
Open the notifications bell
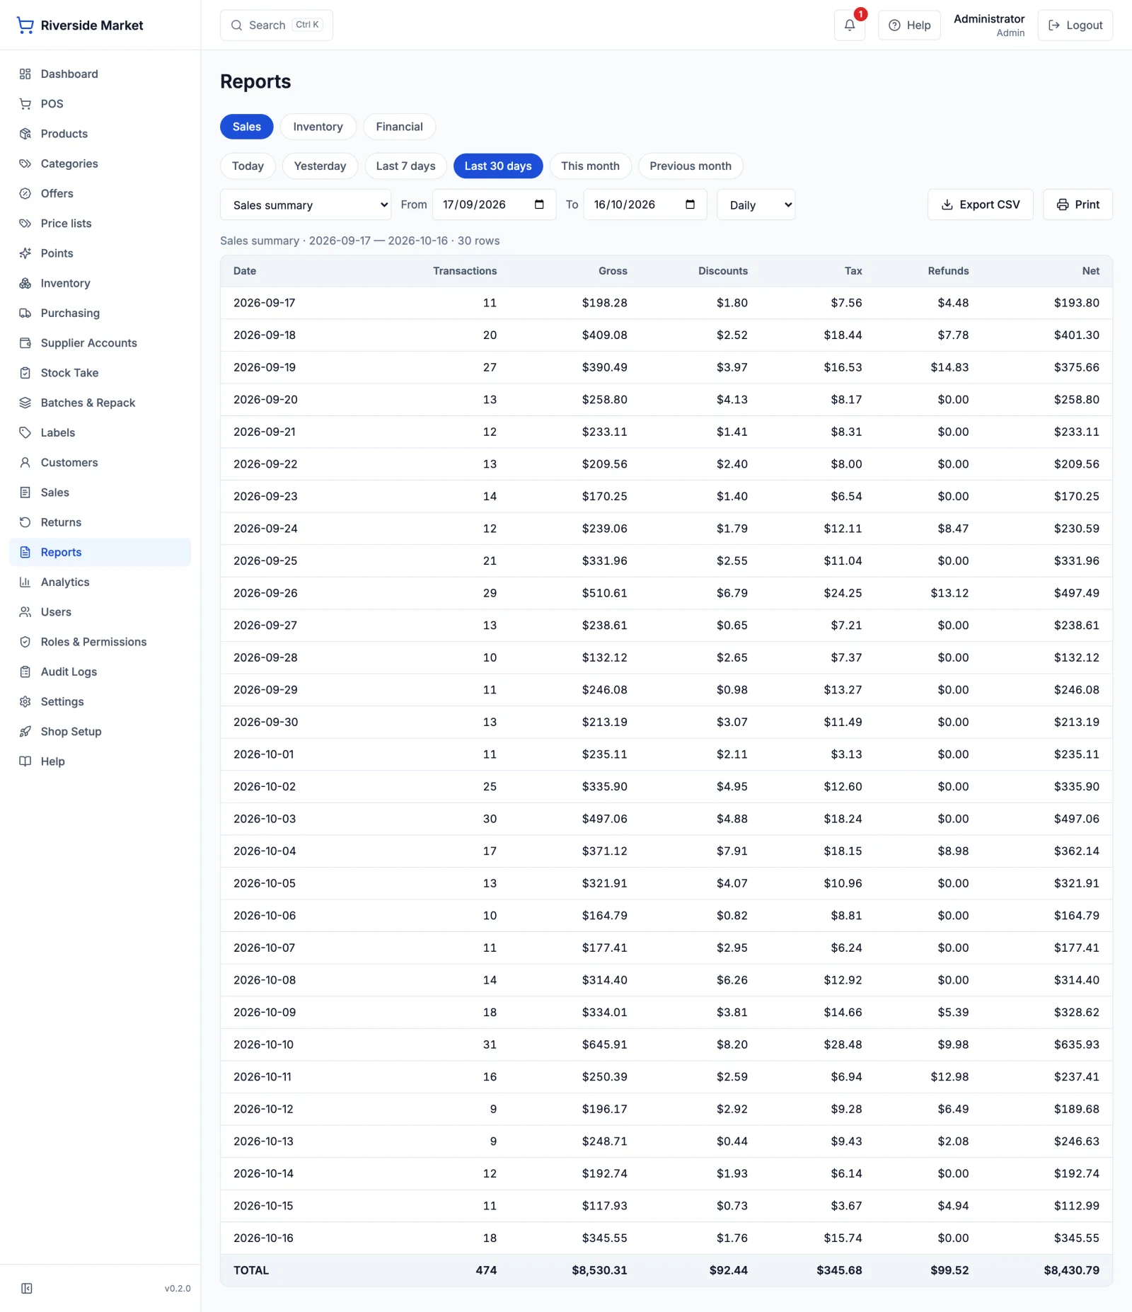tap(850, 25)
